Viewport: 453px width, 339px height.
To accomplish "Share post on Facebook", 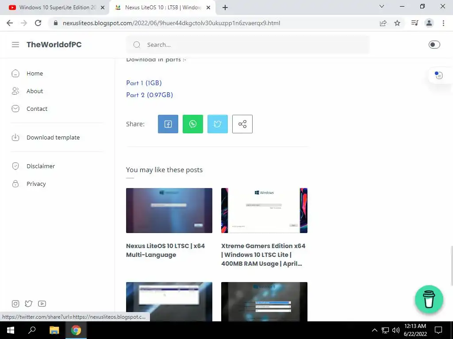I will (x=168, y=124).
